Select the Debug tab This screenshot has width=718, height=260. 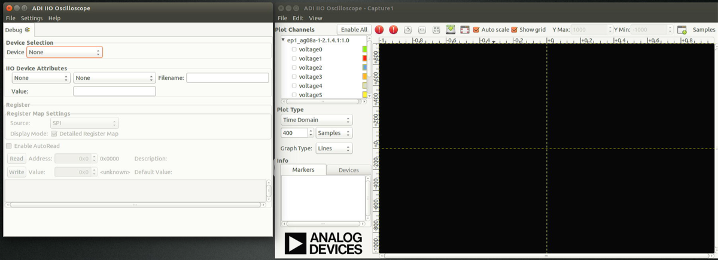[x=18, y=29]
